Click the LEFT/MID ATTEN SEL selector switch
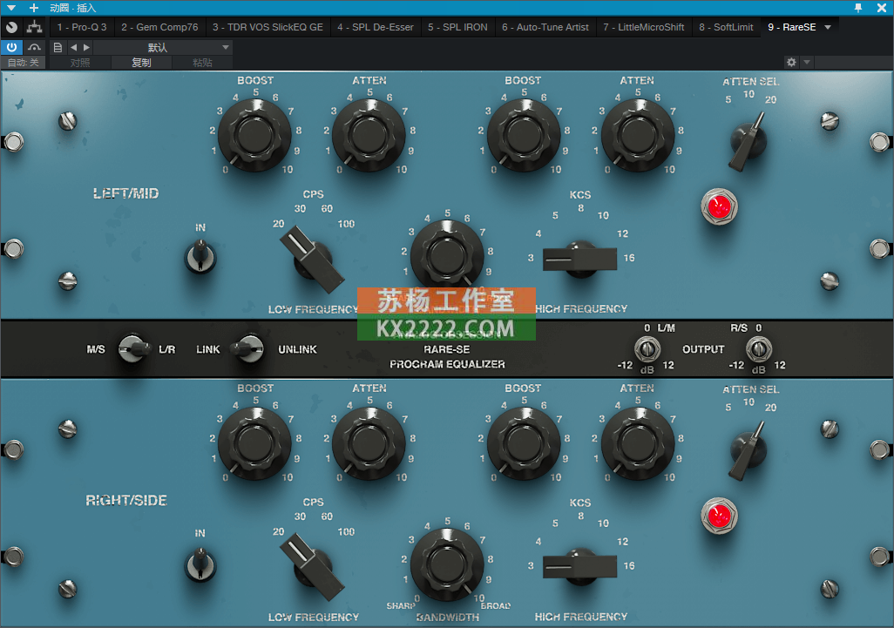 pos(748,141)
